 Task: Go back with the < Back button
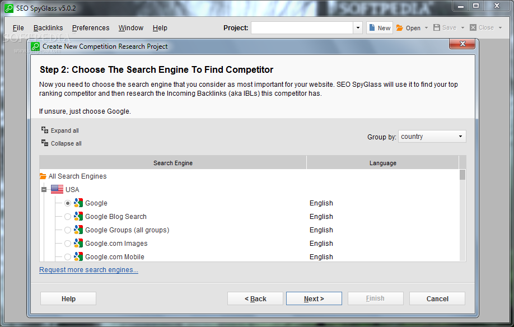255,298
